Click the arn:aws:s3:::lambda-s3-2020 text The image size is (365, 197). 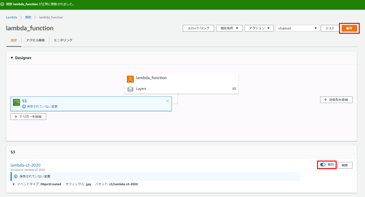(28, 170)
